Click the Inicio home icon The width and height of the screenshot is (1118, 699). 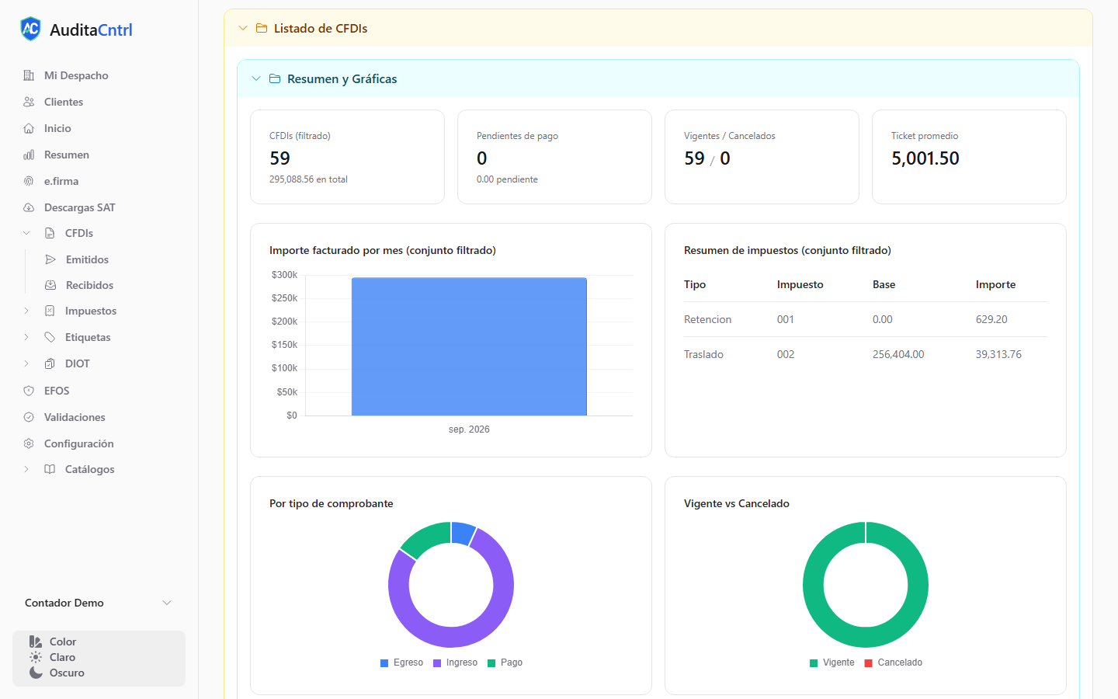[29, 128]
